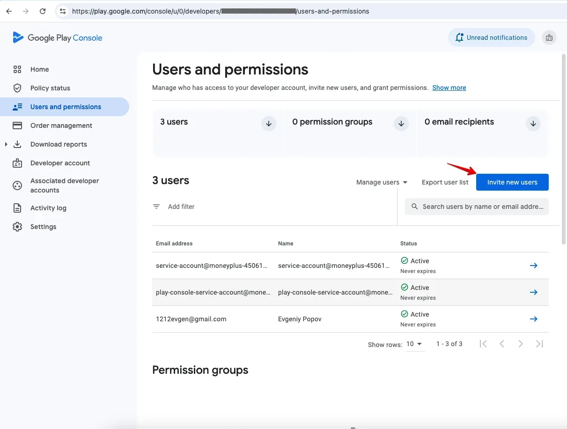Open the developer account badge icon at top right
This screenshot has height=429, width=567.
(x=549, y=37)
